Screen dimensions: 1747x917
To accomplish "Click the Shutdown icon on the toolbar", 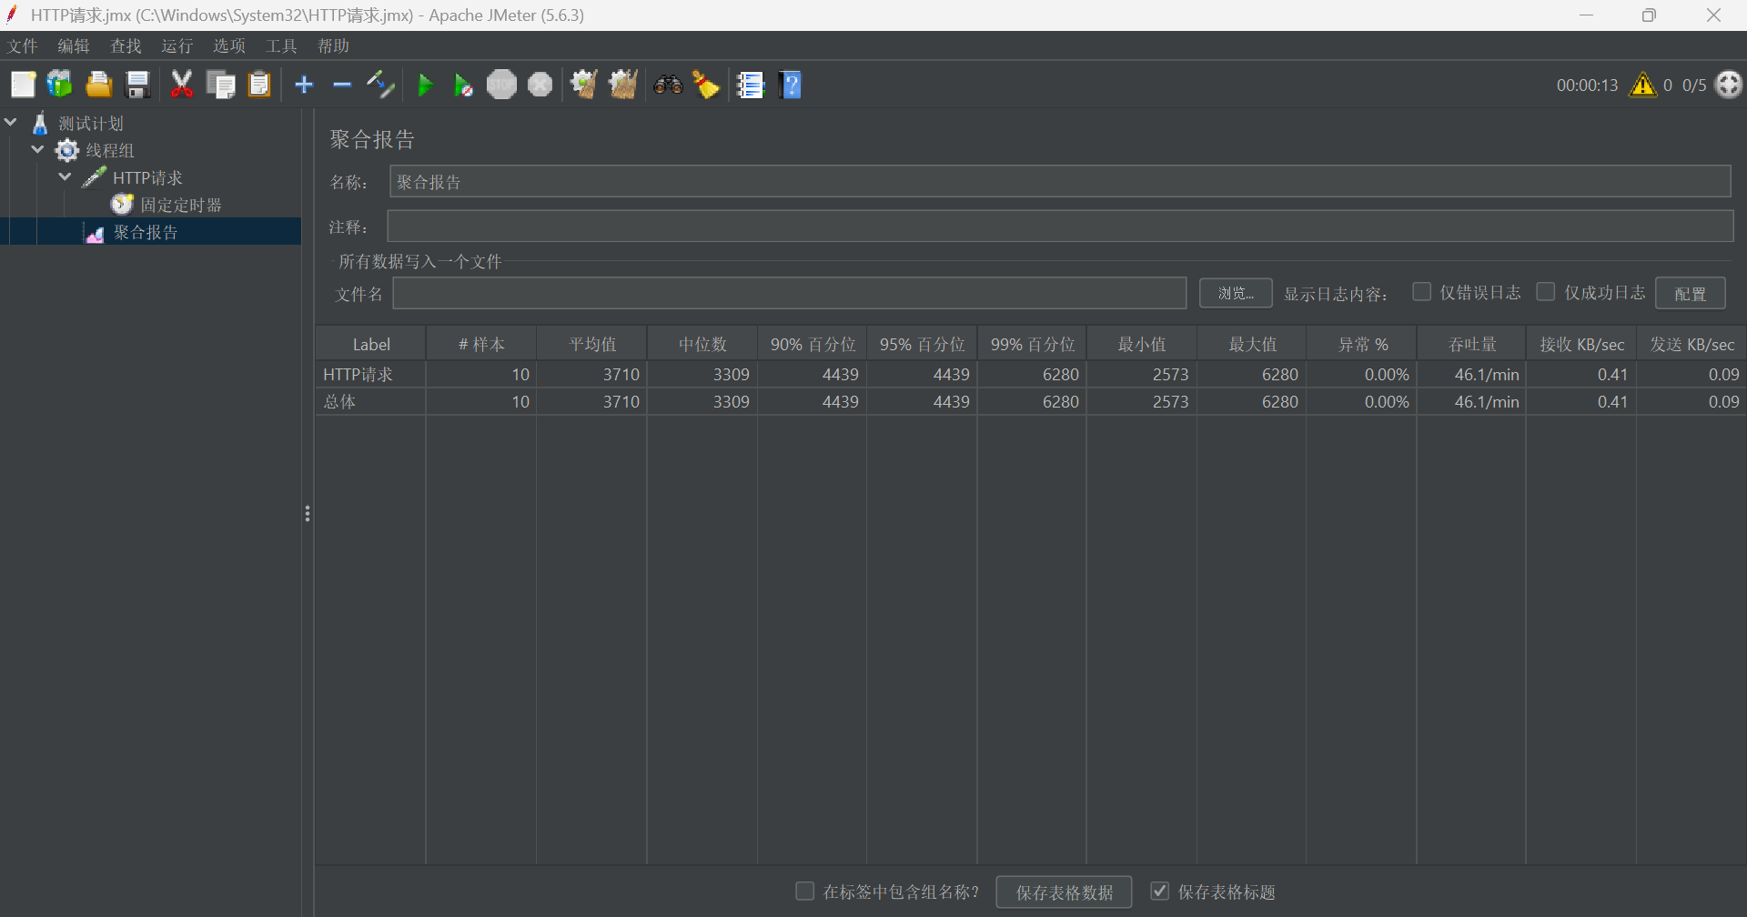I will (x=540, y=85).
